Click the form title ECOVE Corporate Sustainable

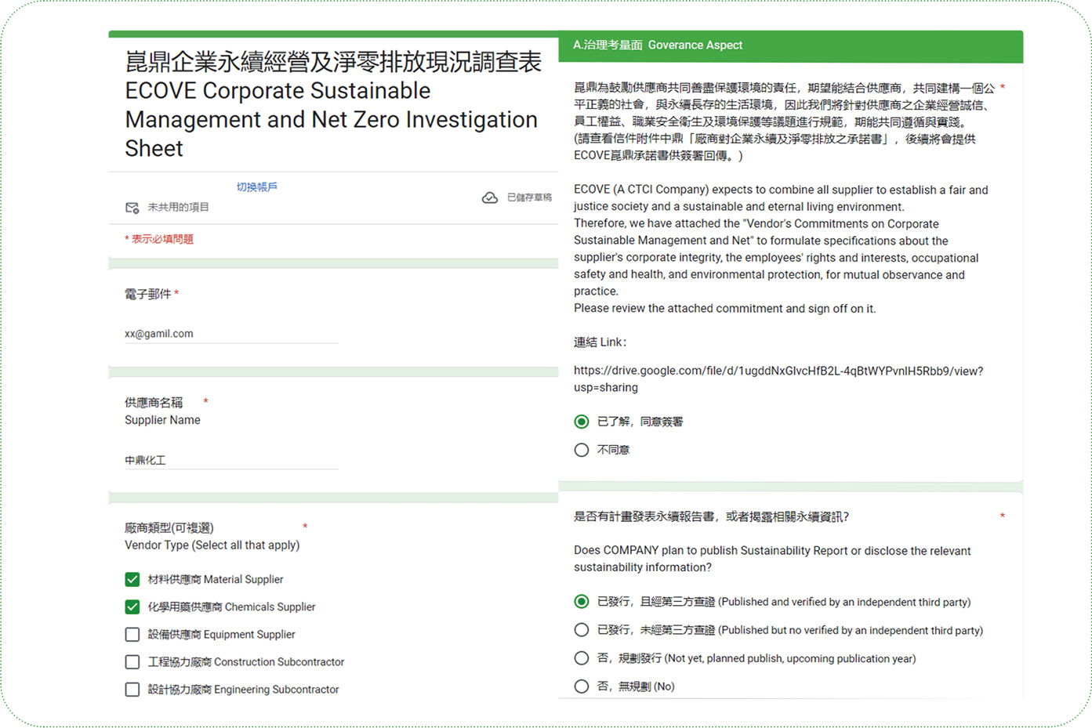333,105
